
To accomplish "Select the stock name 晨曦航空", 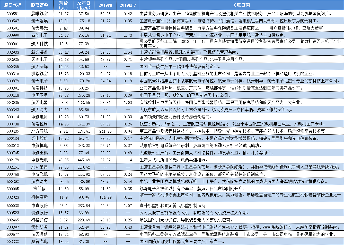I will (x=40, y=14).
